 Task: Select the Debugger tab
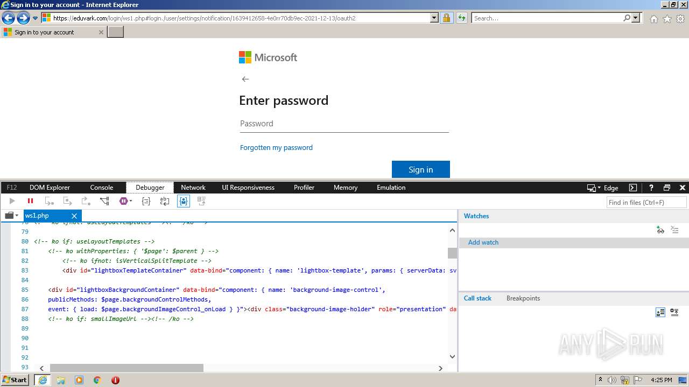tap(150, 188)
